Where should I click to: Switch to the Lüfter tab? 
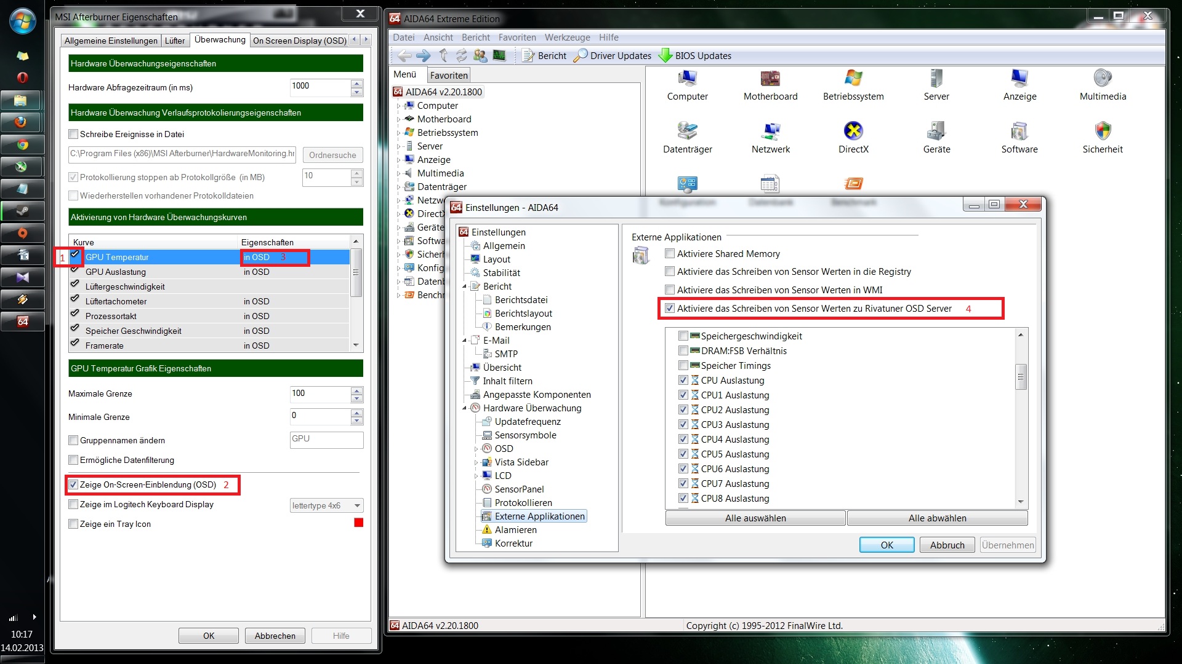coord(175,41)
